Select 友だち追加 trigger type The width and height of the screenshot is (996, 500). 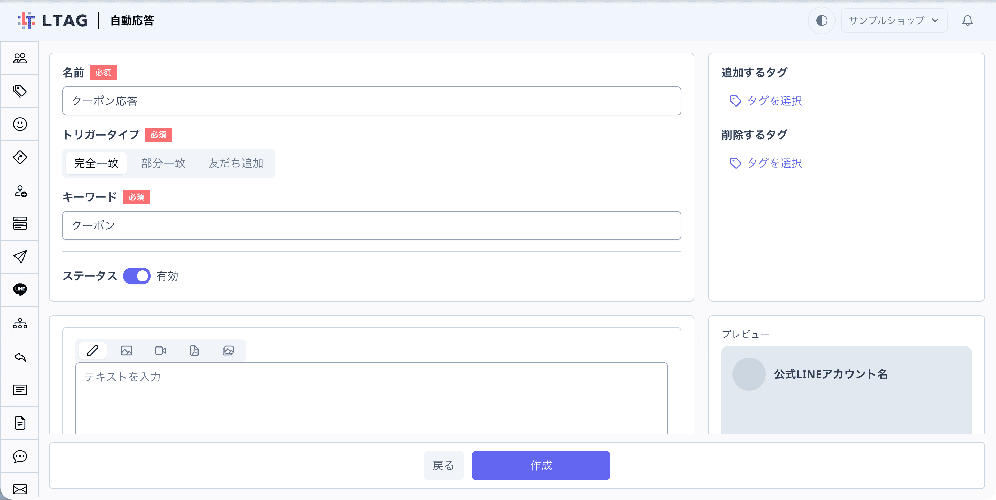[236, 163]
